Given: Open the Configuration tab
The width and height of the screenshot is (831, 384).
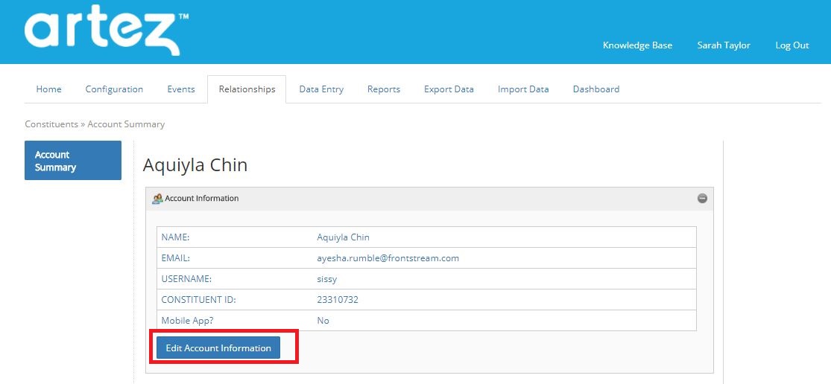Looking at the screenshot, I should 115,89.
